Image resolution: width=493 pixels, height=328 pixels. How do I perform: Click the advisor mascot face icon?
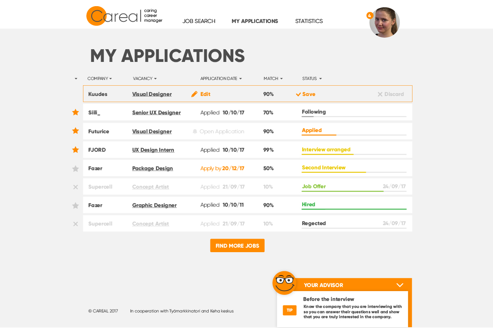point(284,283)
